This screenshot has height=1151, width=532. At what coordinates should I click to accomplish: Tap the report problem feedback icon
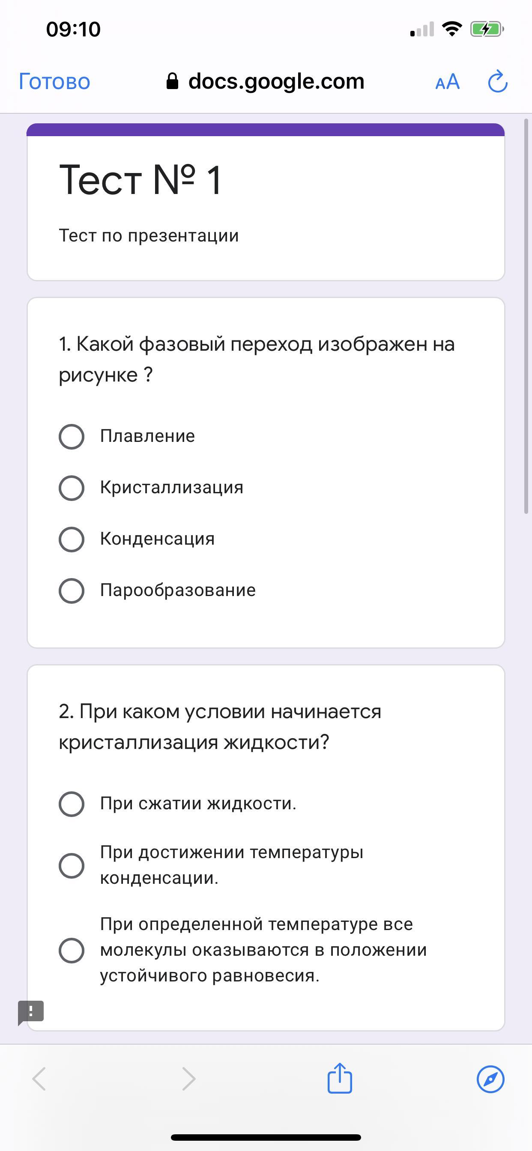[31, 1011]
